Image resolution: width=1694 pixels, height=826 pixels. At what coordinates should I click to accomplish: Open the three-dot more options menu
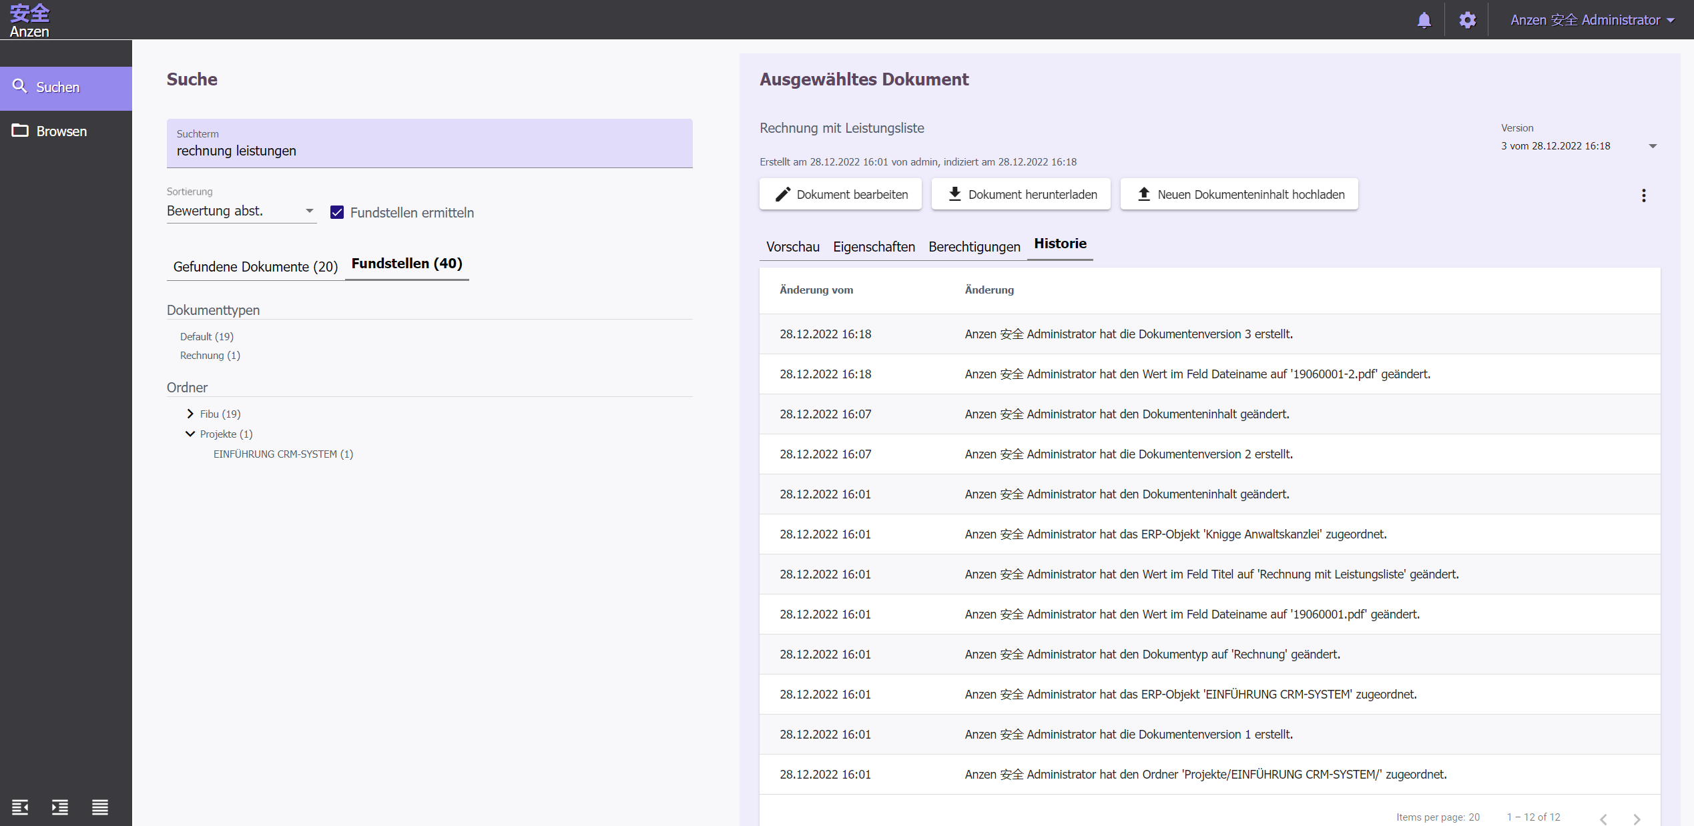pyautogui.click(x=1643, y=195)
